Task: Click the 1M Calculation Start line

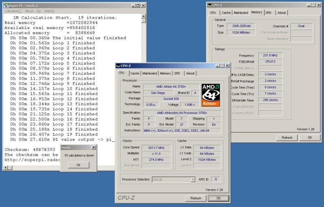Action: coord(65,18)
